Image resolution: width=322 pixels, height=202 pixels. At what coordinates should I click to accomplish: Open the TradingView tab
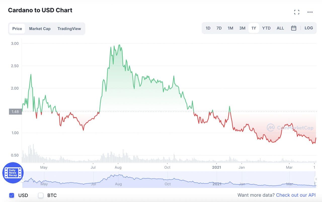coord(69,29)
